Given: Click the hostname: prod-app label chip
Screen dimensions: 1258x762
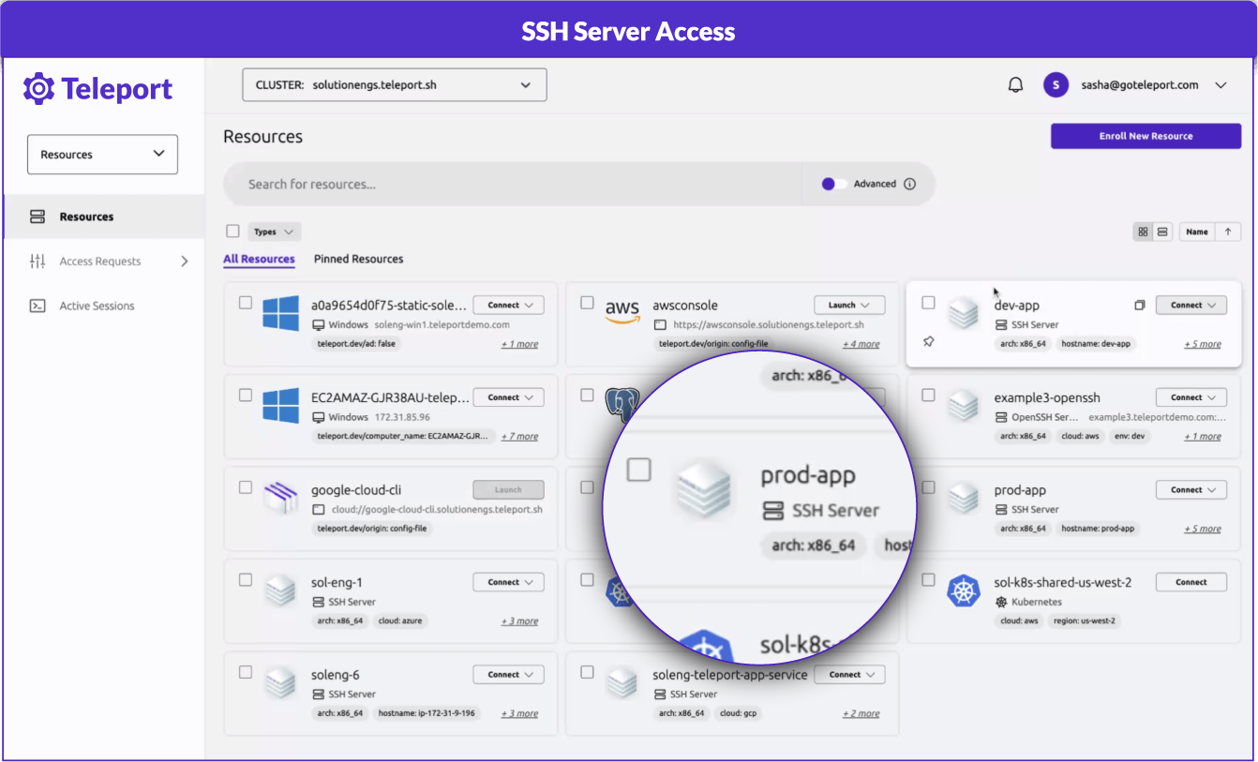Looking at the screenshot, I should pyautogui.click(x=1098, y=529).
